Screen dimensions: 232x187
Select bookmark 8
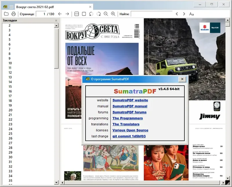pyautogui.click(x=10, y=54)
